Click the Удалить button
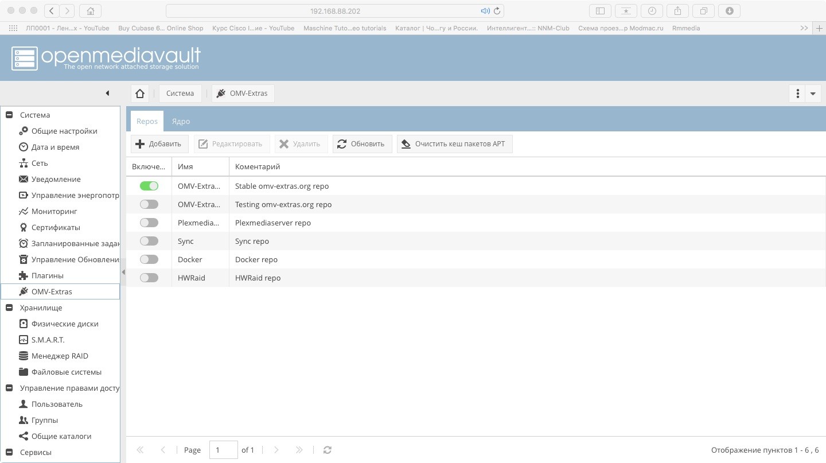This screenshot has width=826, height=463. [301, 144]
